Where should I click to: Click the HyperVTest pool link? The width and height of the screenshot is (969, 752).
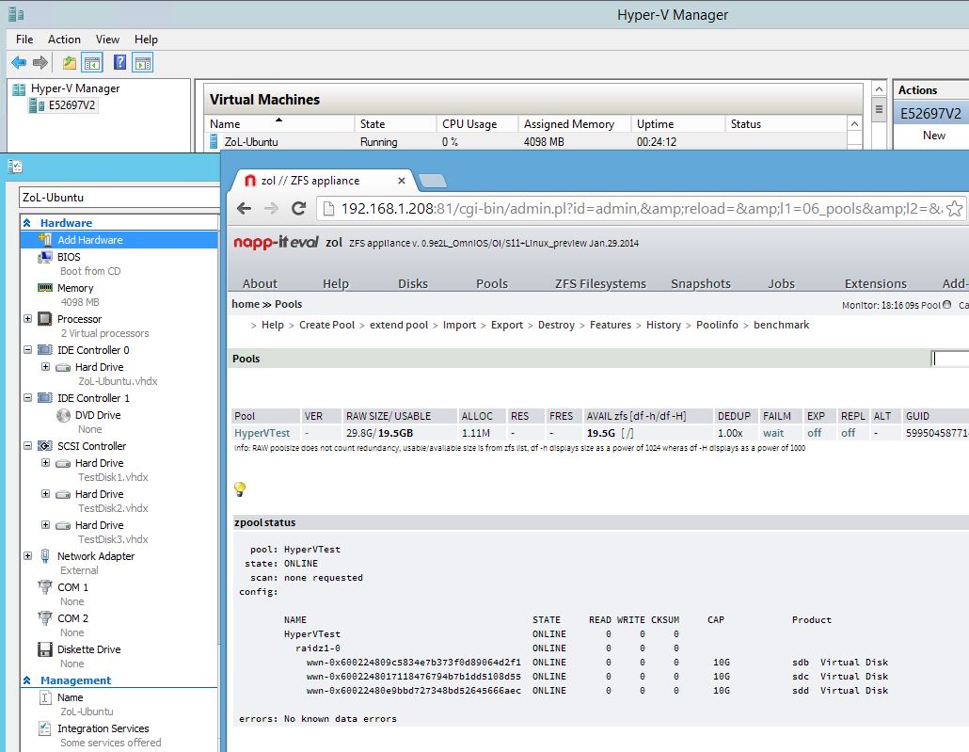point(262,433)
